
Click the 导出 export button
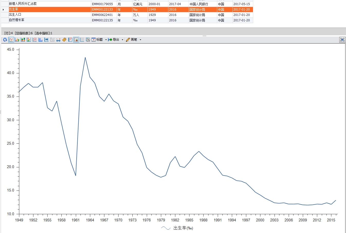click(x=114, y=40)
